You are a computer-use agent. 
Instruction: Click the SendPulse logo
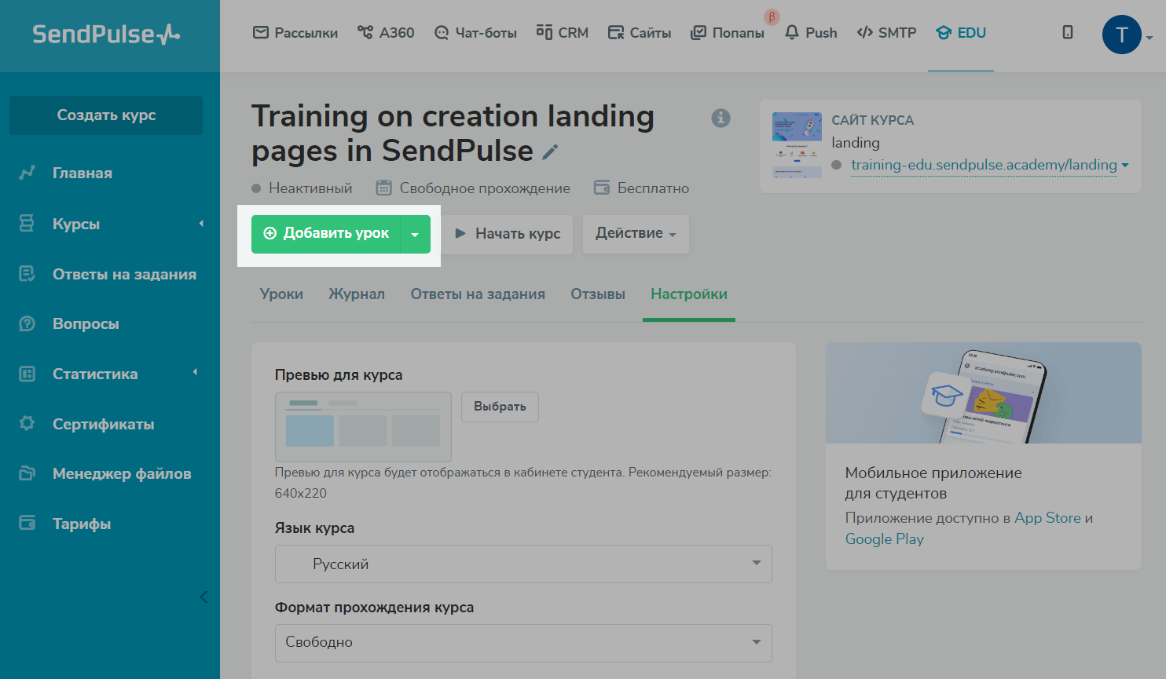tap(106, 35)
